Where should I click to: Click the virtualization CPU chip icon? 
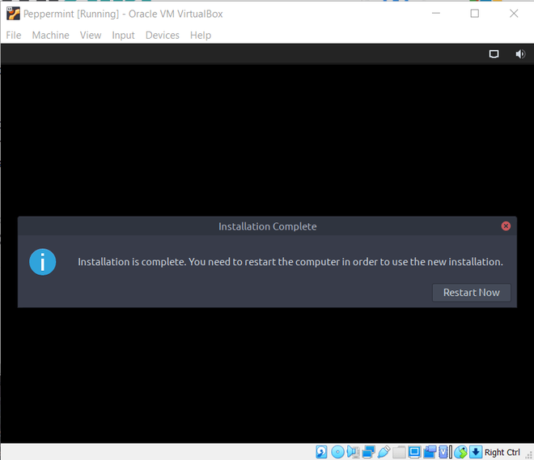coord(443,452)
